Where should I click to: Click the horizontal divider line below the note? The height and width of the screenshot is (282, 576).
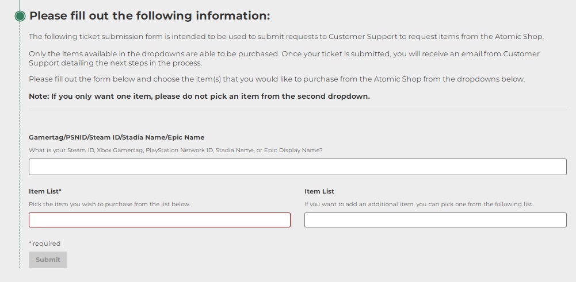[x=297, y=110]
